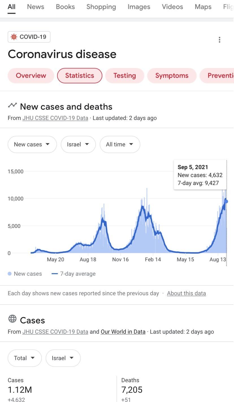Image resolution: width=234 pixels, height=402 pixels.
Task: Click the Sep 5, 2021 data point on chart
Action: 226,201
